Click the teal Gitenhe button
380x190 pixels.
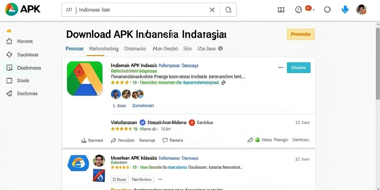click(299, 68)
